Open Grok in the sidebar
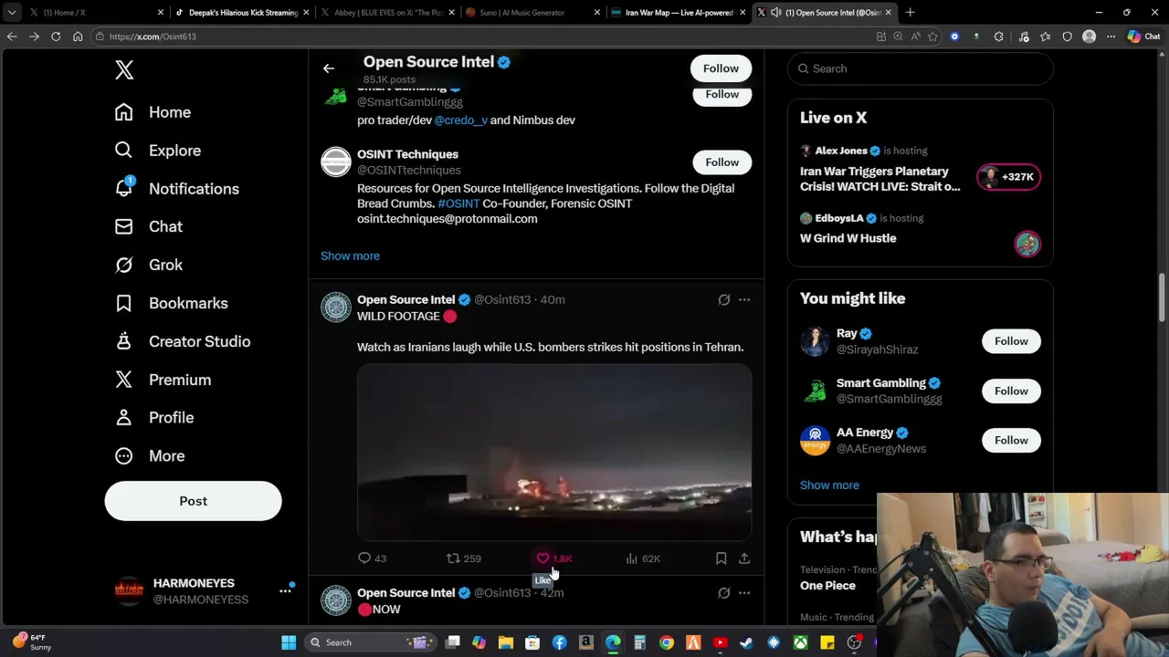 point(148,265)
